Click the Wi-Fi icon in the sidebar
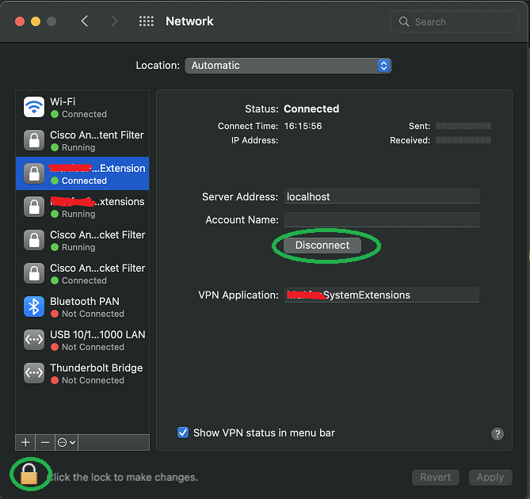 (34, 107)
